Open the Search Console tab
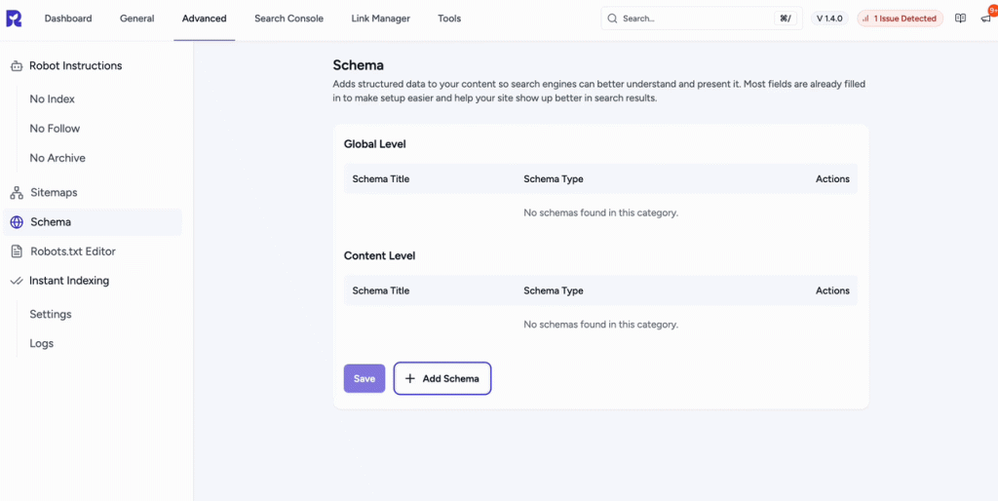 pyautogui.click(x=288, y=19)
